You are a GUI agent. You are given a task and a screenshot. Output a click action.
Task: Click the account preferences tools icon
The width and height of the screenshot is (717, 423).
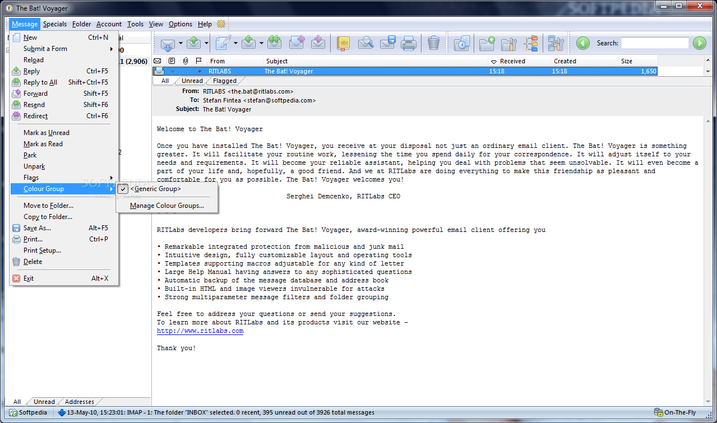click(x=556, y=43)
